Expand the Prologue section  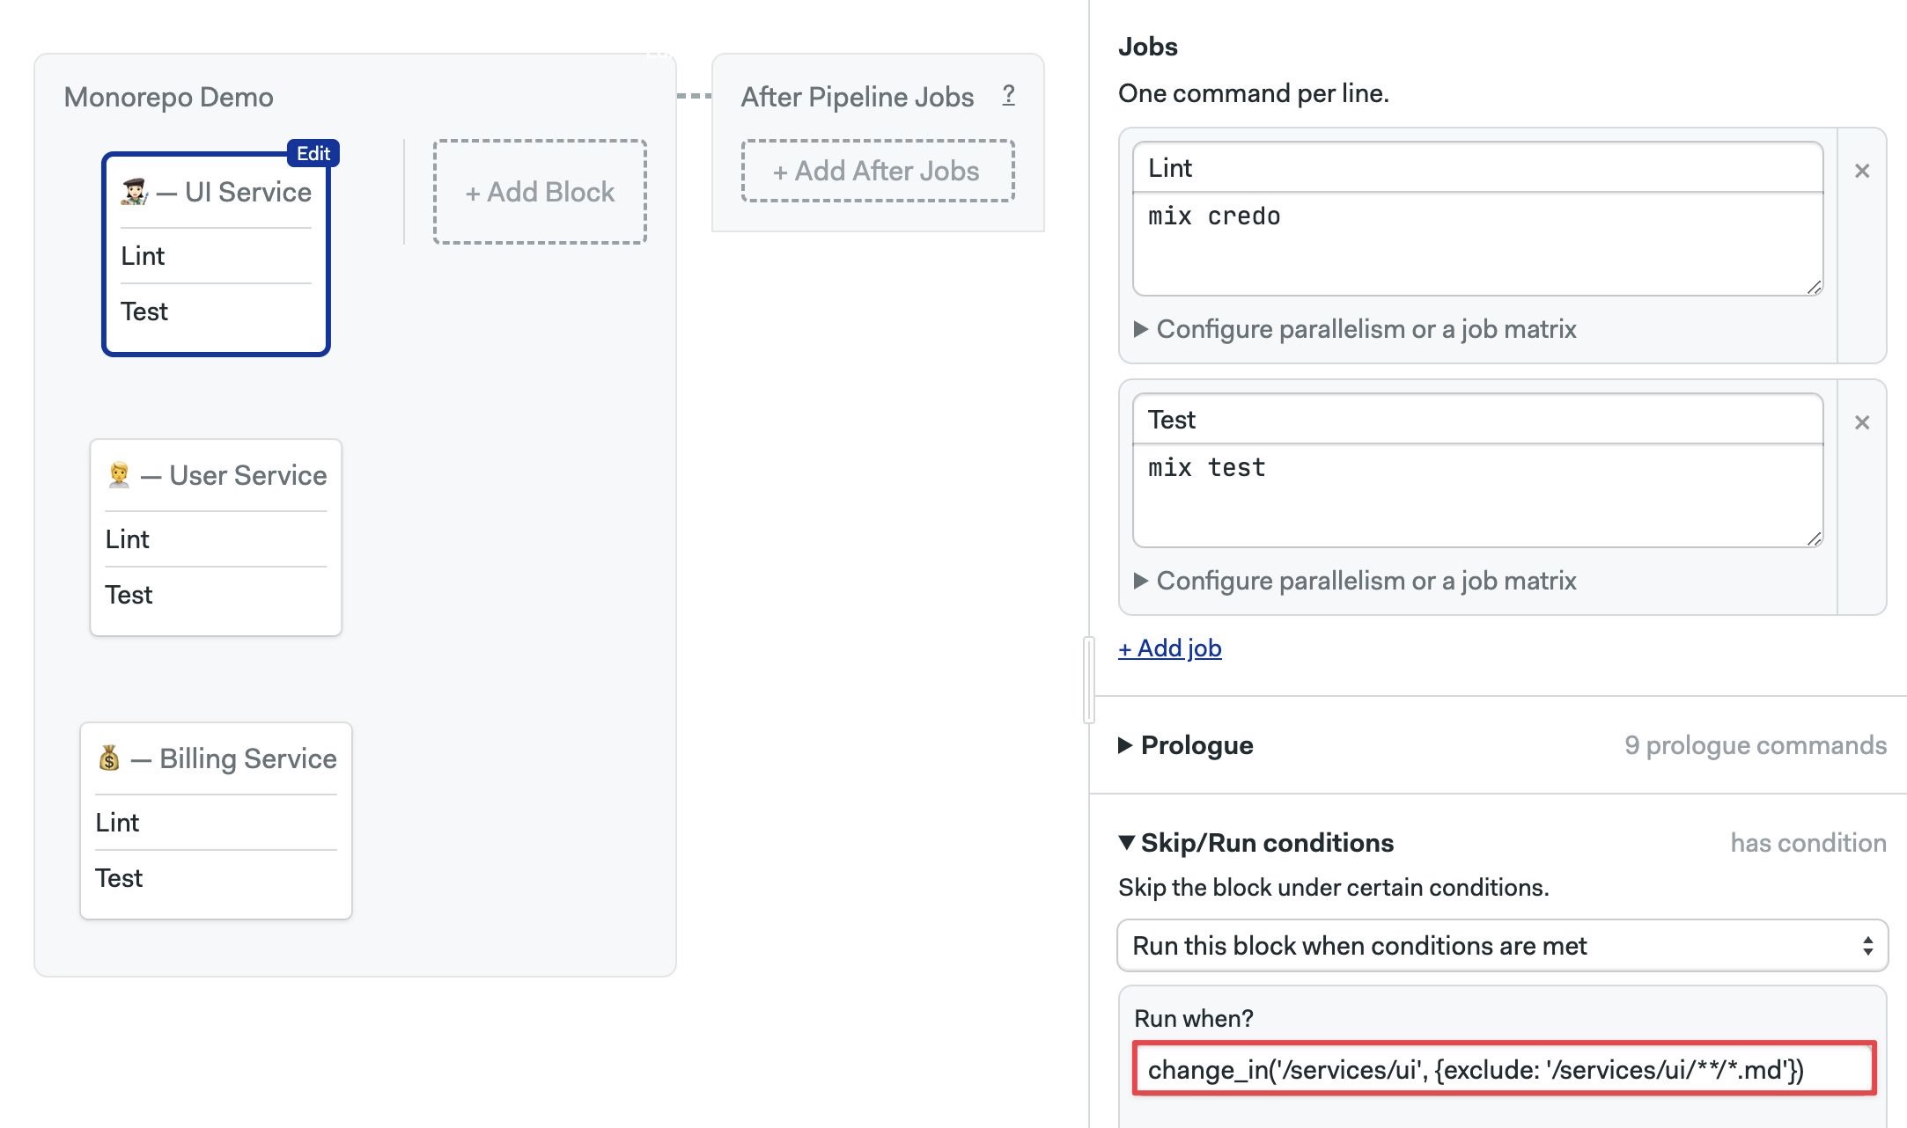(1185, 745)
